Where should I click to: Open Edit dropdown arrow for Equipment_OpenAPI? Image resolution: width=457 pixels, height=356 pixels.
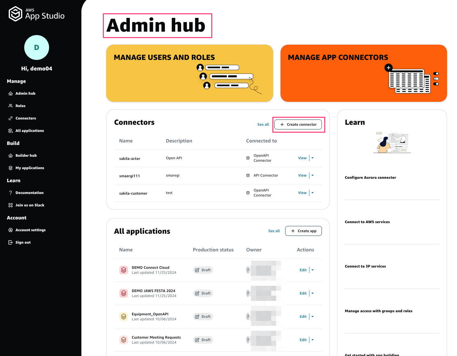point(313,317)
